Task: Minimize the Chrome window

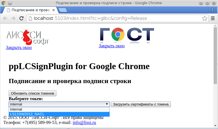Action: (x=201, y=3)
